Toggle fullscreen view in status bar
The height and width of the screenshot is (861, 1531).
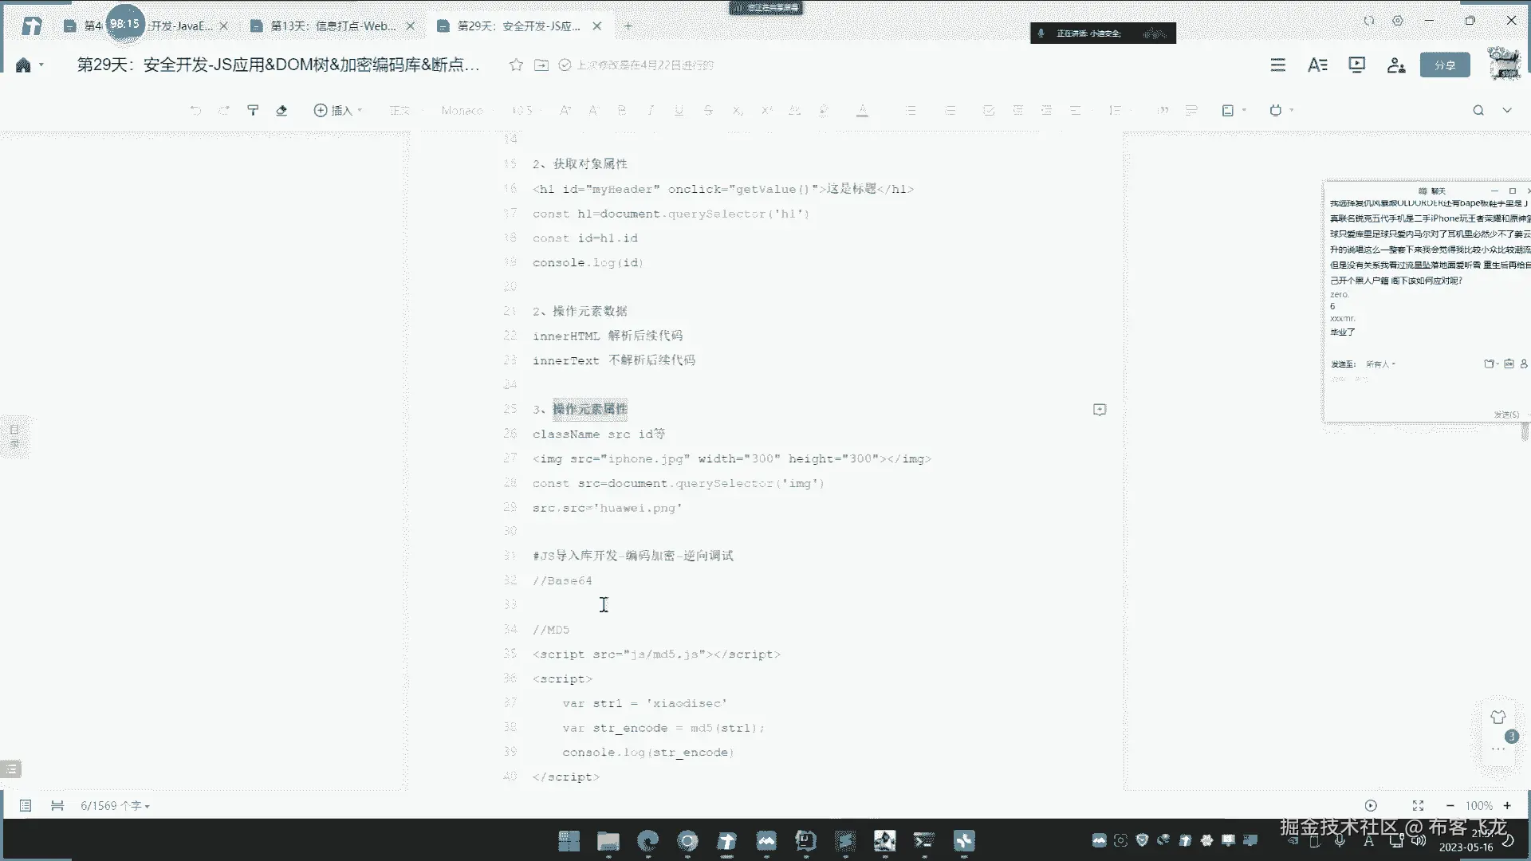click(1418, 806)
